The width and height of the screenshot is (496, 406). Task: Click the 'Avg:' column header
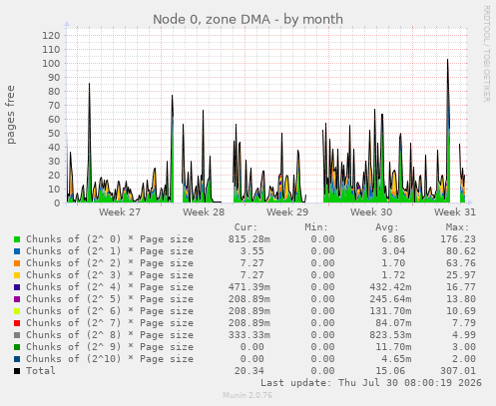pos(387,227)
